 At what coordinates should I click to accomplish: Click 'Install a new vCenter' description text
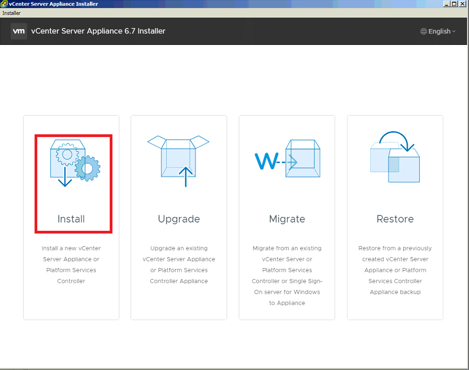(x=71, y=265)
